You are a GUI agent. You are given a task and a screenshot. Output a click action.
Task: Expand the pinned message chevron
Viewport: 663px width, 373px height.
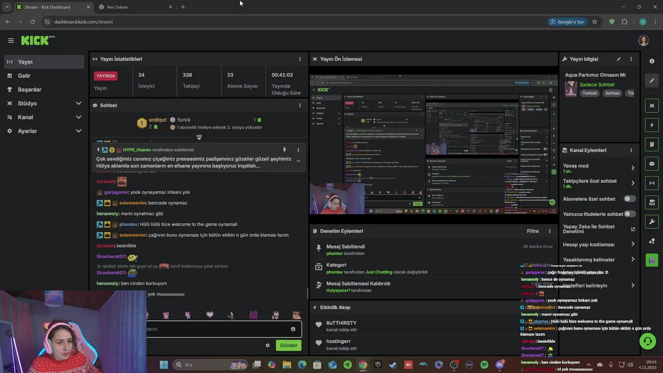[298, 161]
